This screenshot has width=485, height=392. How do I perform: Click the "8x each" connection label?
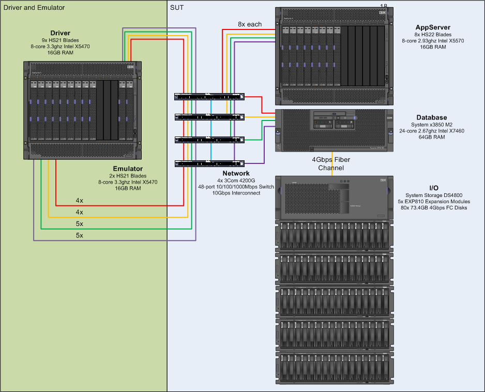point(250,24)
